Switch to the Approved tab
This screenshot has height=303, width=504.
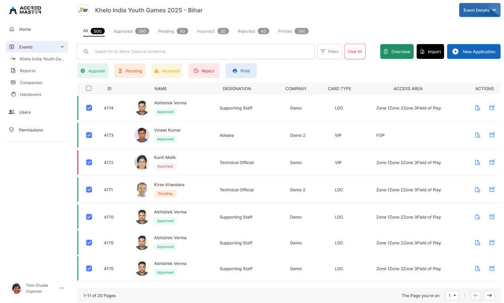click(131, 31)
